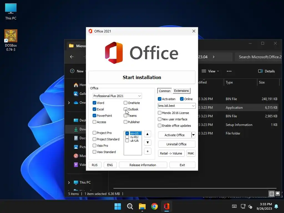Open Downloads in the Explorer sidebar
This screenshot has width=284, height=213.
pyautogui.click(x=80, y=129)
